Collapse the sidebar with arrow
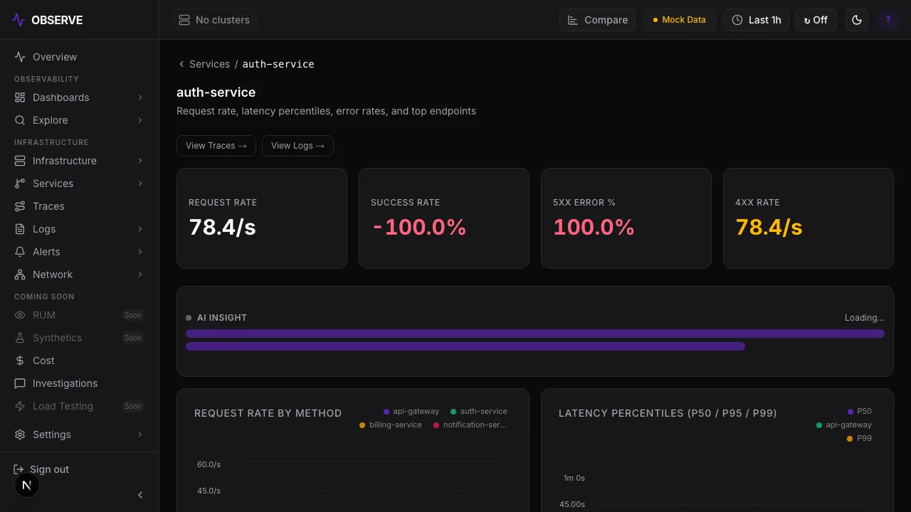 [140, 495]
